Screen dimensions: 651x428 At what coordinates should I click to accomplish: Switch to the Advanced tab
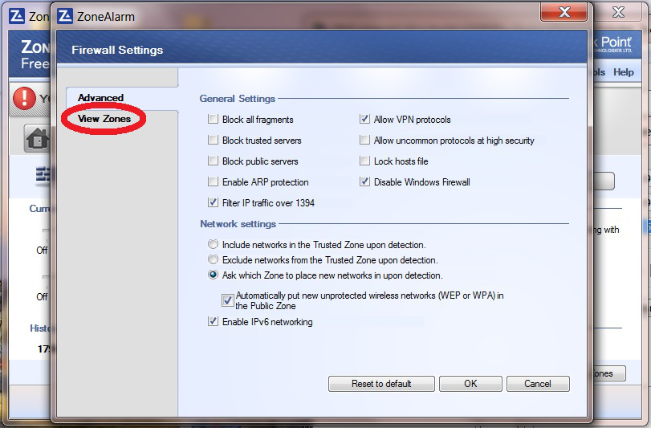click(100, 98)
